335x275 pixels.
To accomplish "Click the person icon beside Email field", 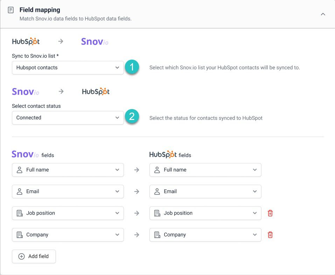I will 20,192.
